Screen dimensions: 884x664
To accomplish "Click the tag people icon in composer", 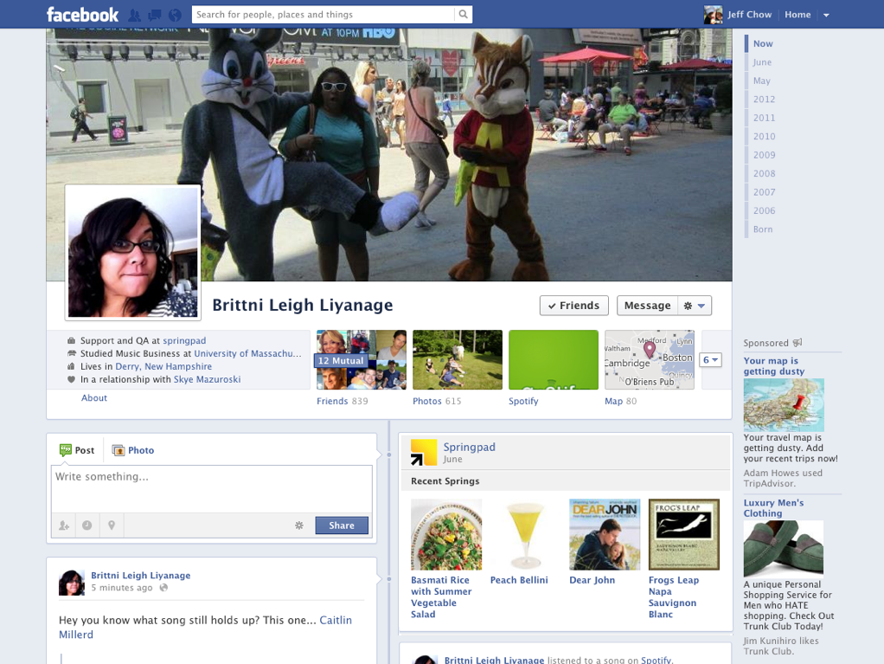I will point(64,525).
